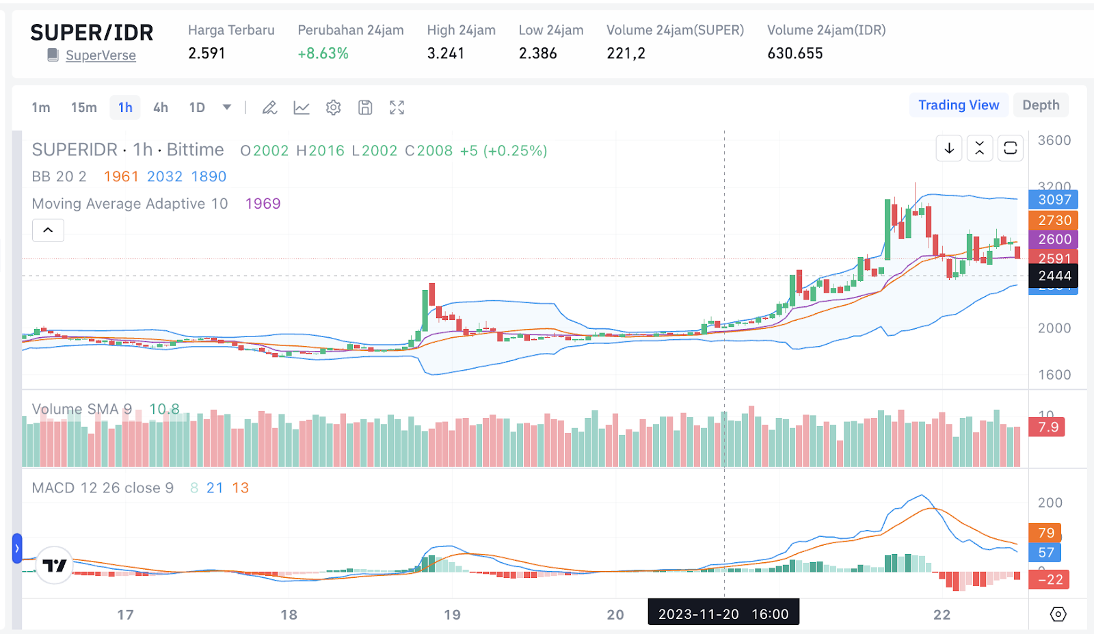Click the rounded rectangle chart button
This screenshot has width=1094, height=634.
coord(1011,148)
